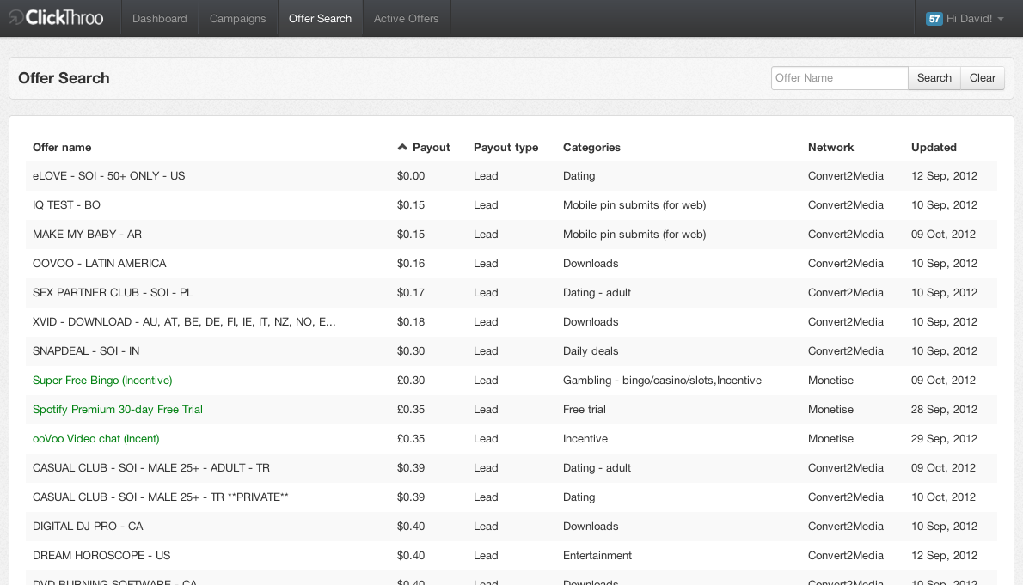The width and height of the screenshot is (1023, 585).
Task: Sort by Network column header
Action: click(830, 148)
